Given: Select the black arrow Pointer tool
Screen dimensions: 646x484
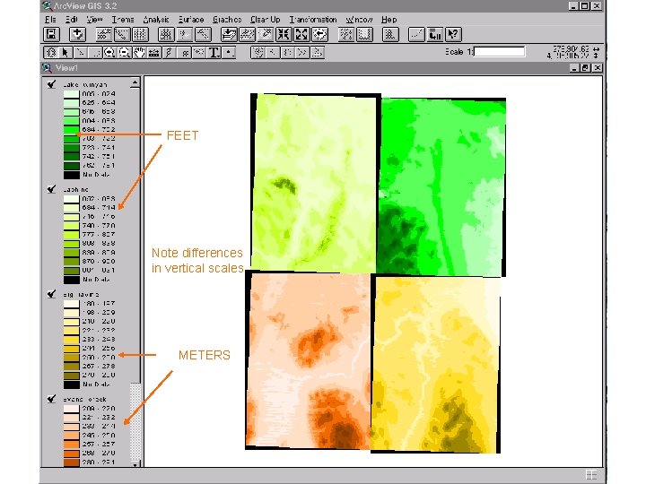Looking at the screenshot, I should pyautogui.click(x=65, y=53).
